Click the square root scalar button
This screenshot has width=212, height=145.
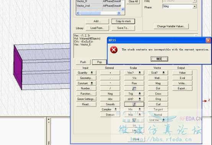(x=134, y=89)
